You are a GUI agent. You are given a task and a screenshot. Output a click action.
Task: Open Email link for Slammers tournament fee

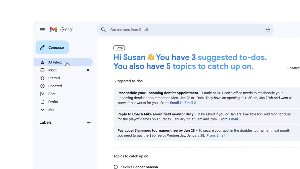pyautogui.click(x=221, y=135)
